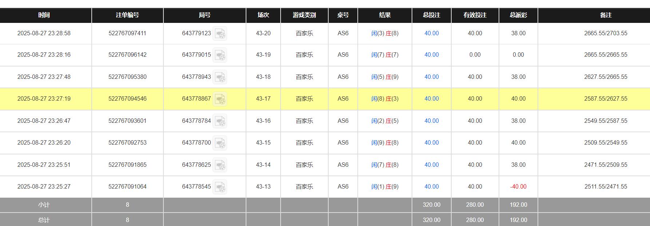
Task: Click the 总派彩 column header
Action: point(518,15)
